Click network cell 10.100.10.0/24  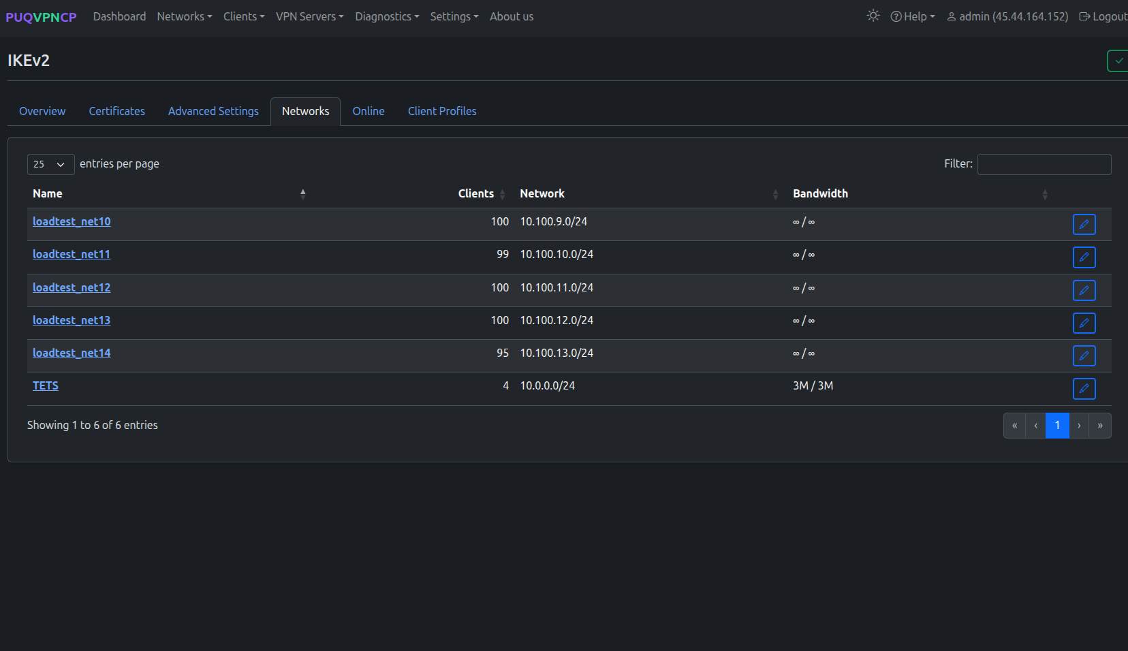click(x=557, y=254)
